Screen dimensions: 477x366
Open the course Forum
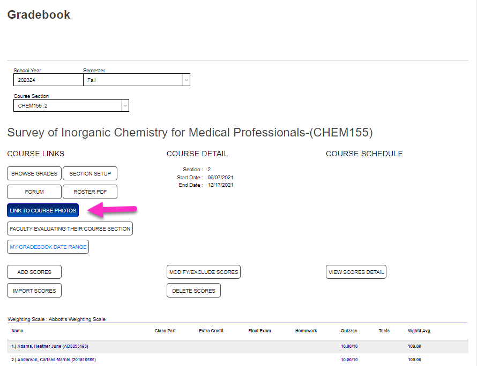[x=34, y=192]
